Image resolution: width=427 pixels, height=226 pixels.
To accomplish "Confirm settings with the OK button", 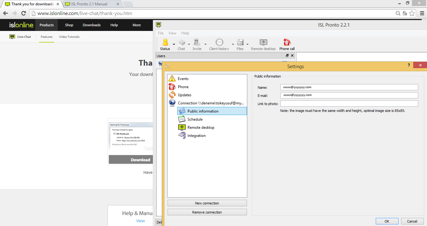I will pos(387,221).
